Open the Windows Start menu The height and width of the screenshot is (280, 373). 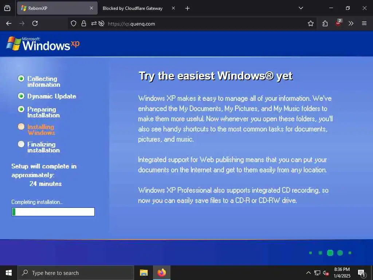point(9,273)
